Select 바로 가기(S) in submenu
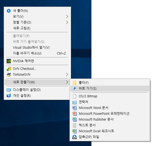Image resolution: width=157 pixels, height=146 pixels. coord(110,89)
